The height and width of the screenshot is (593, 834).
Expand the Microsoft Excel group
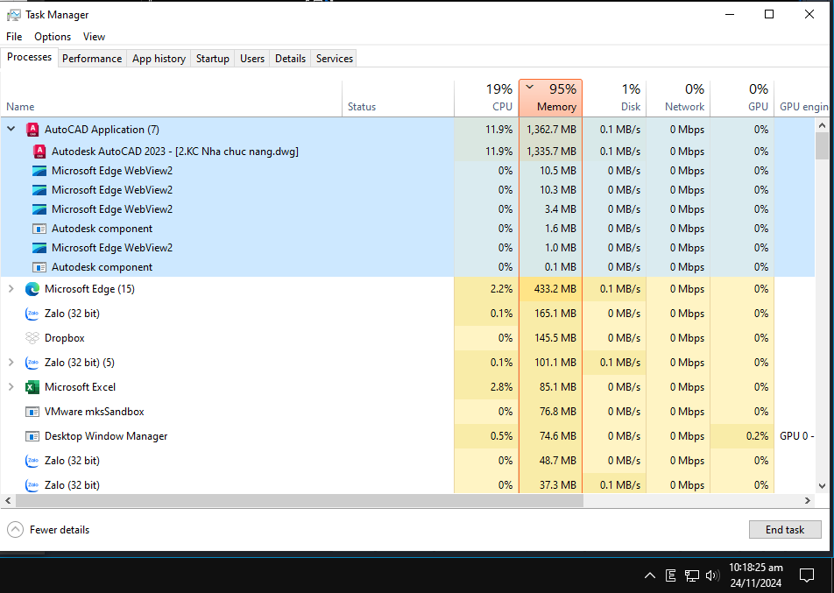(11, 386)
